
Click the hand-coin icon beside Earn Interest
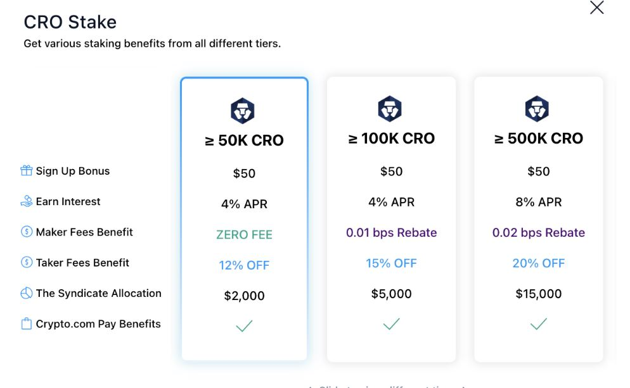click(x=27, y=201)
